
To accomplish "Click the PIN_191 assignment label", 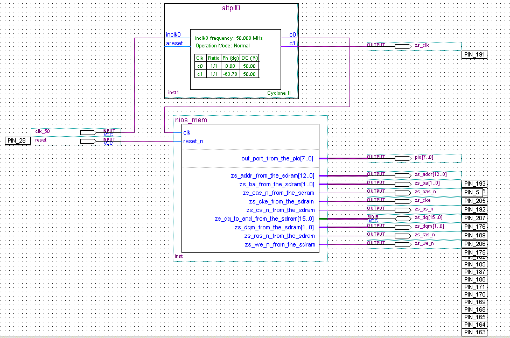I will tap(474, 54).
